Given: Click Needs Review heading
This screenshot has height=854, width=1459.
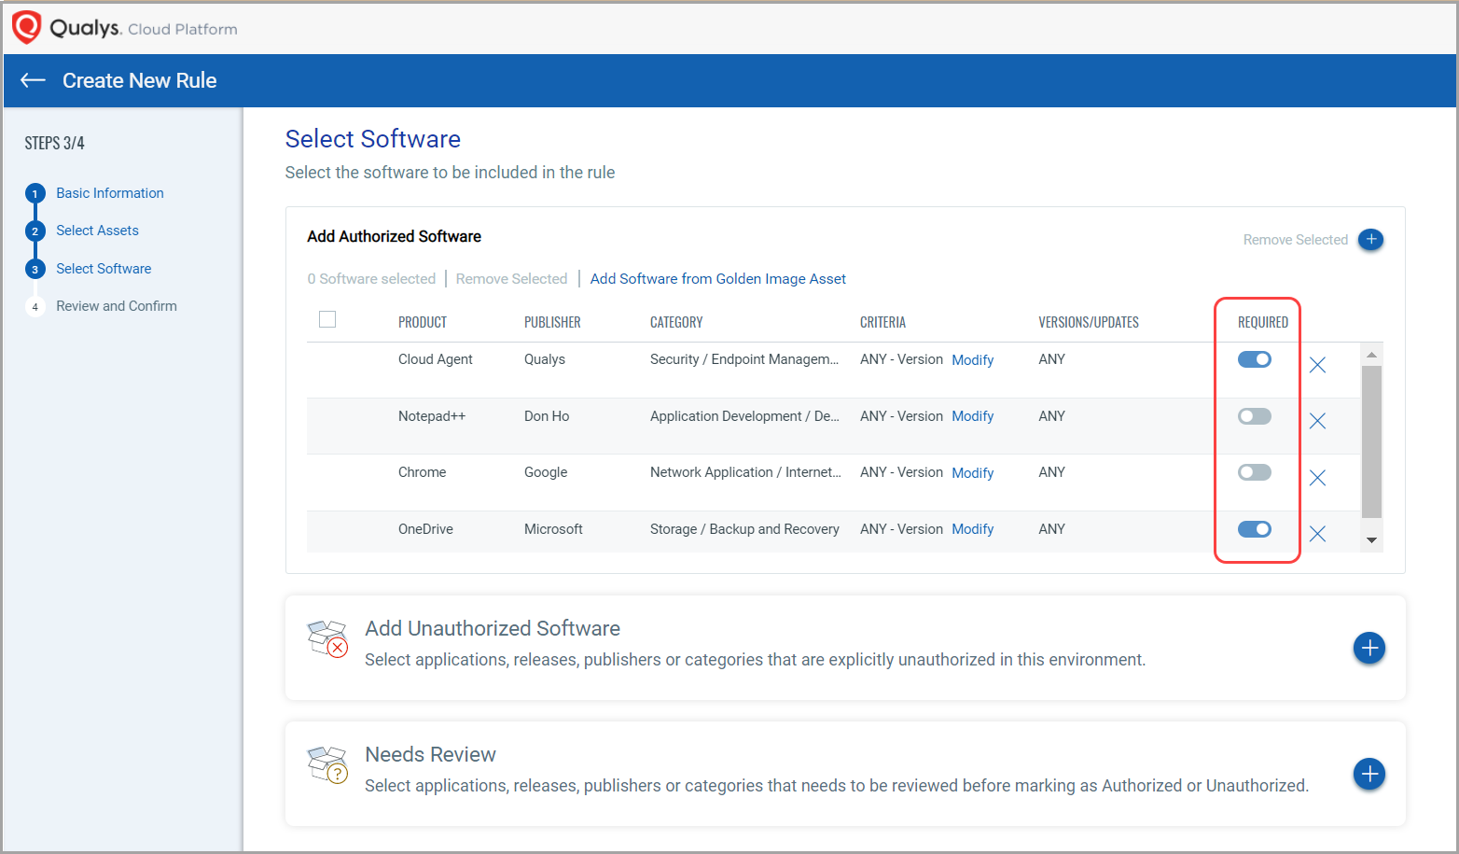Looking at the screenshot, I should pyautogui.click(x=430, y=754).
